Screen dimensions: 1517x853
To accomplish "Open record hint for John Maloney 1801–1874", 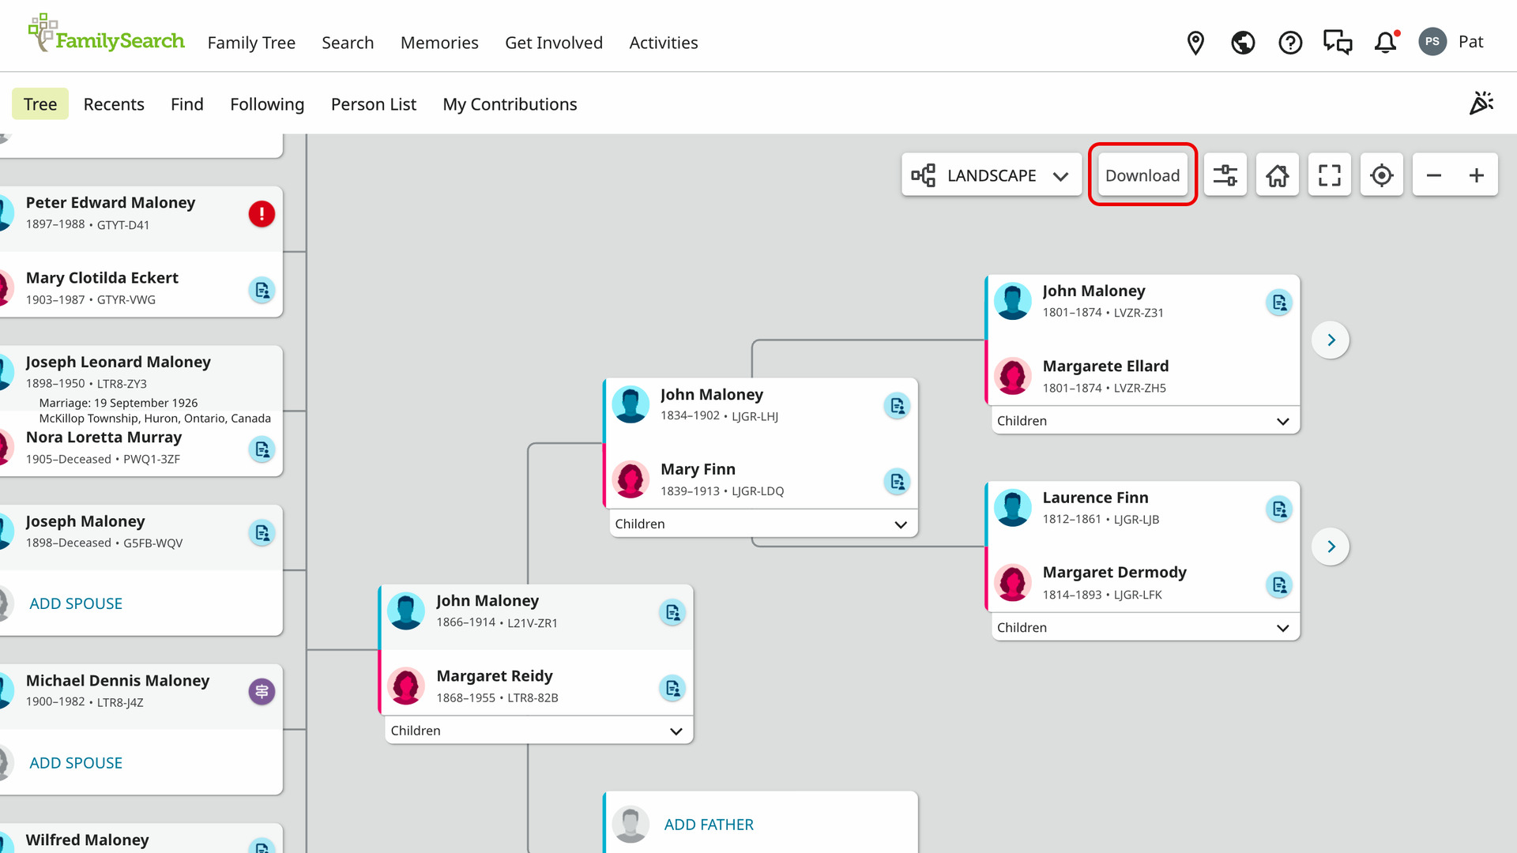I will pyautogui.click(x=1279, y=302).
